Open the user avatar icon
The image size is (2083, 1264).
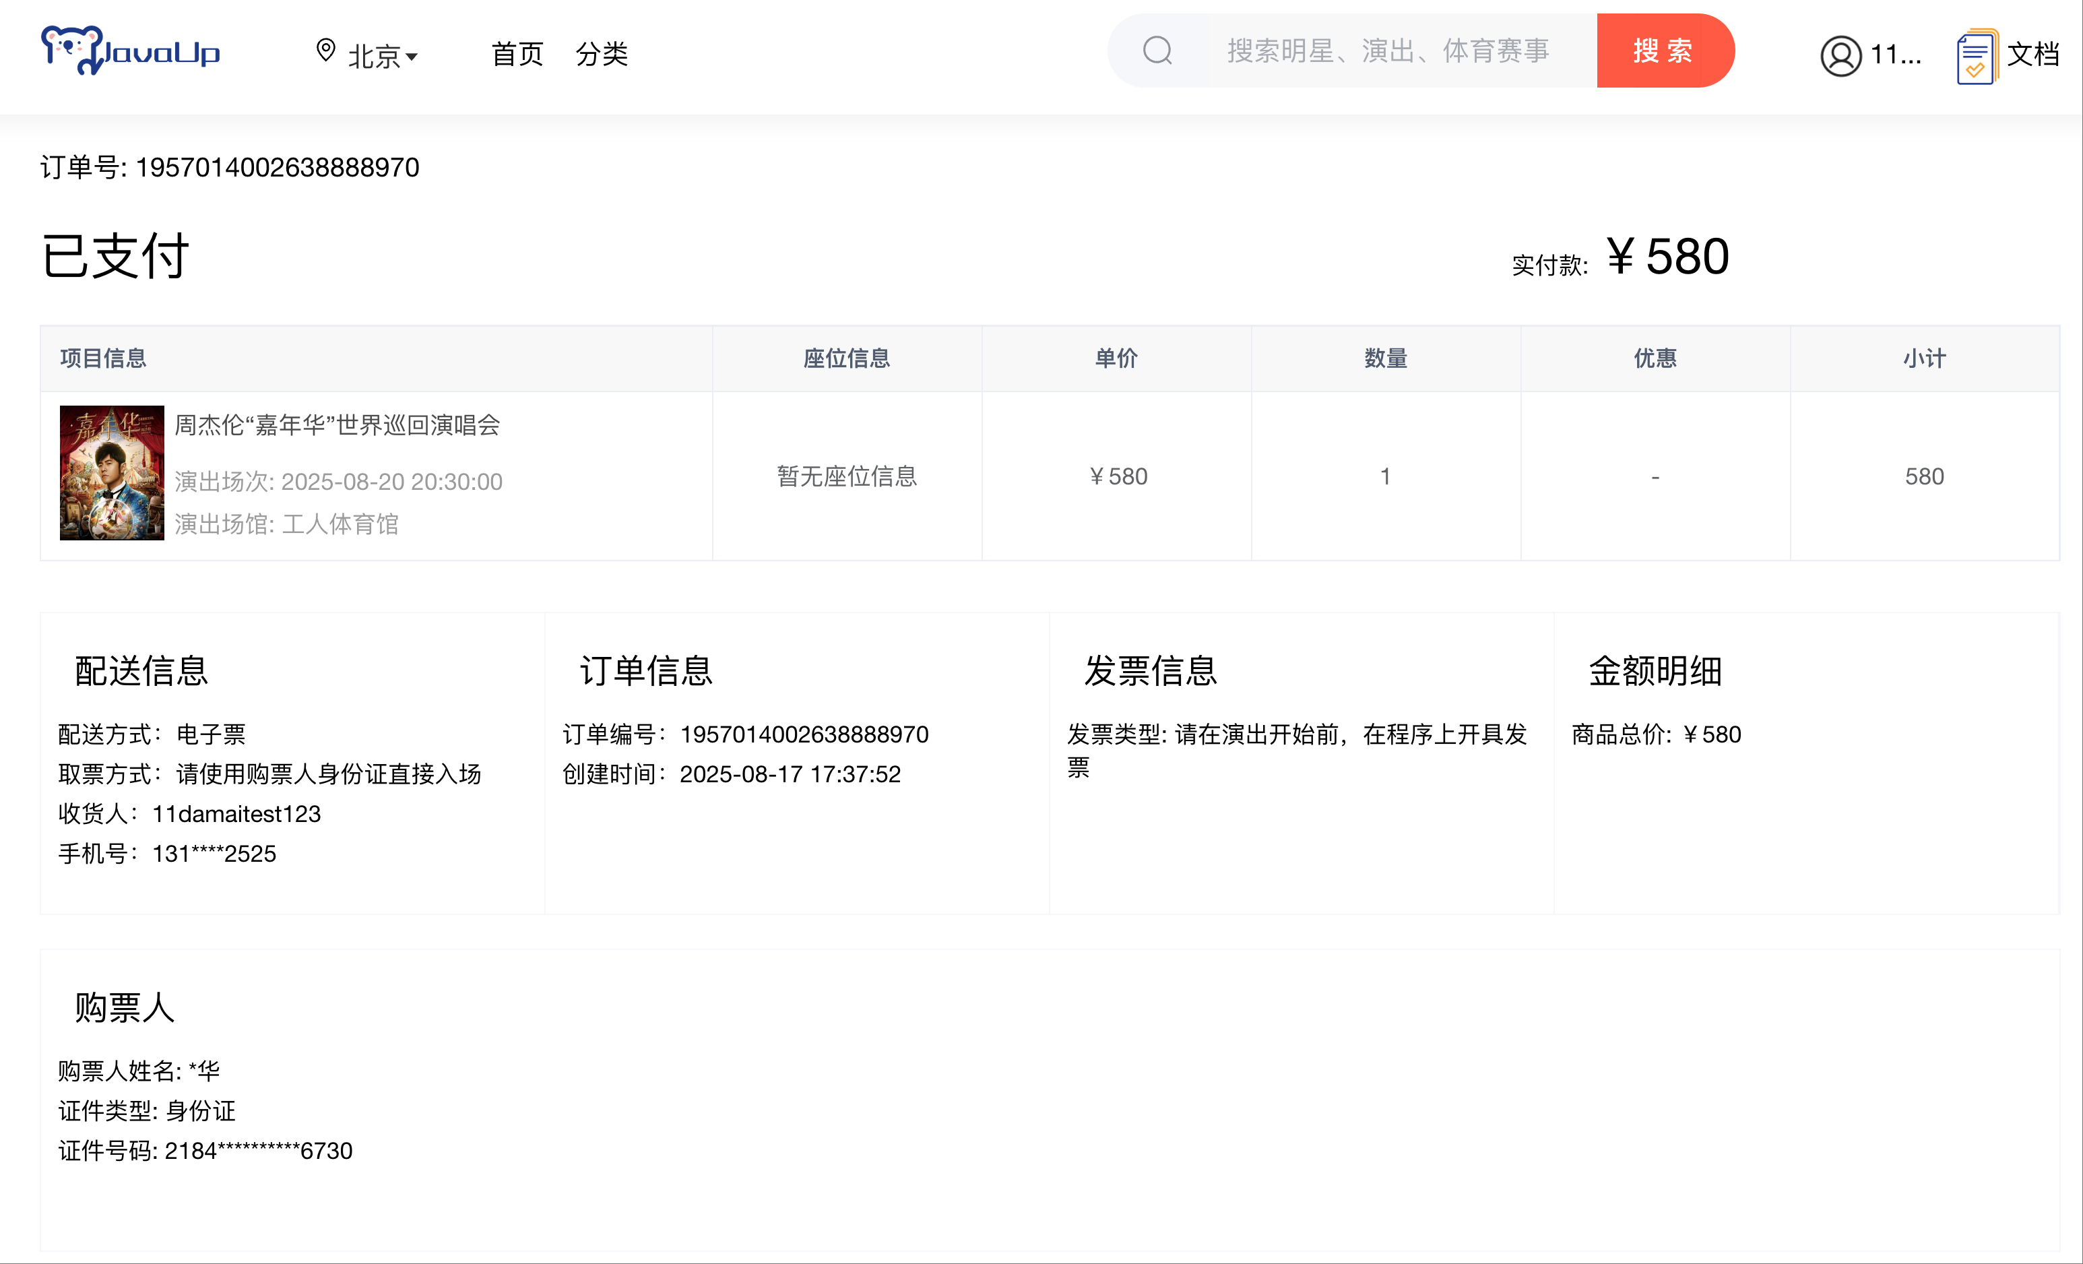pos(1841,56)
